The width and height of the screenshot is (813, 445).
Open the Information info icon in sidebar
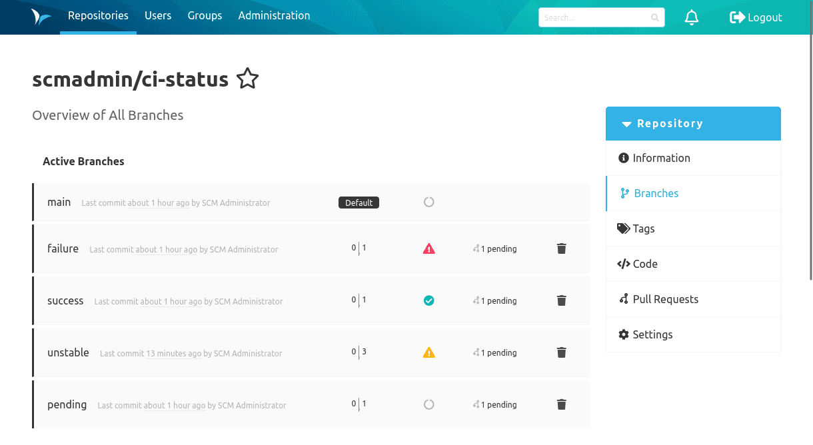point(623,158)
